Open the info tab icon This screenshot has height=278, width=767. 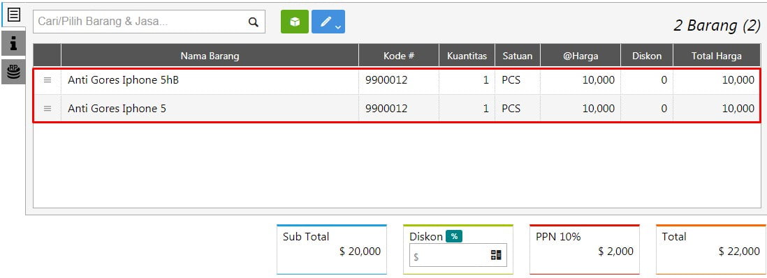(x=14, y=44)
